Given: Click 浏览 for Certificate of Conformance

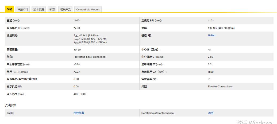Looking at the screenshot, I should click(211, 113).
